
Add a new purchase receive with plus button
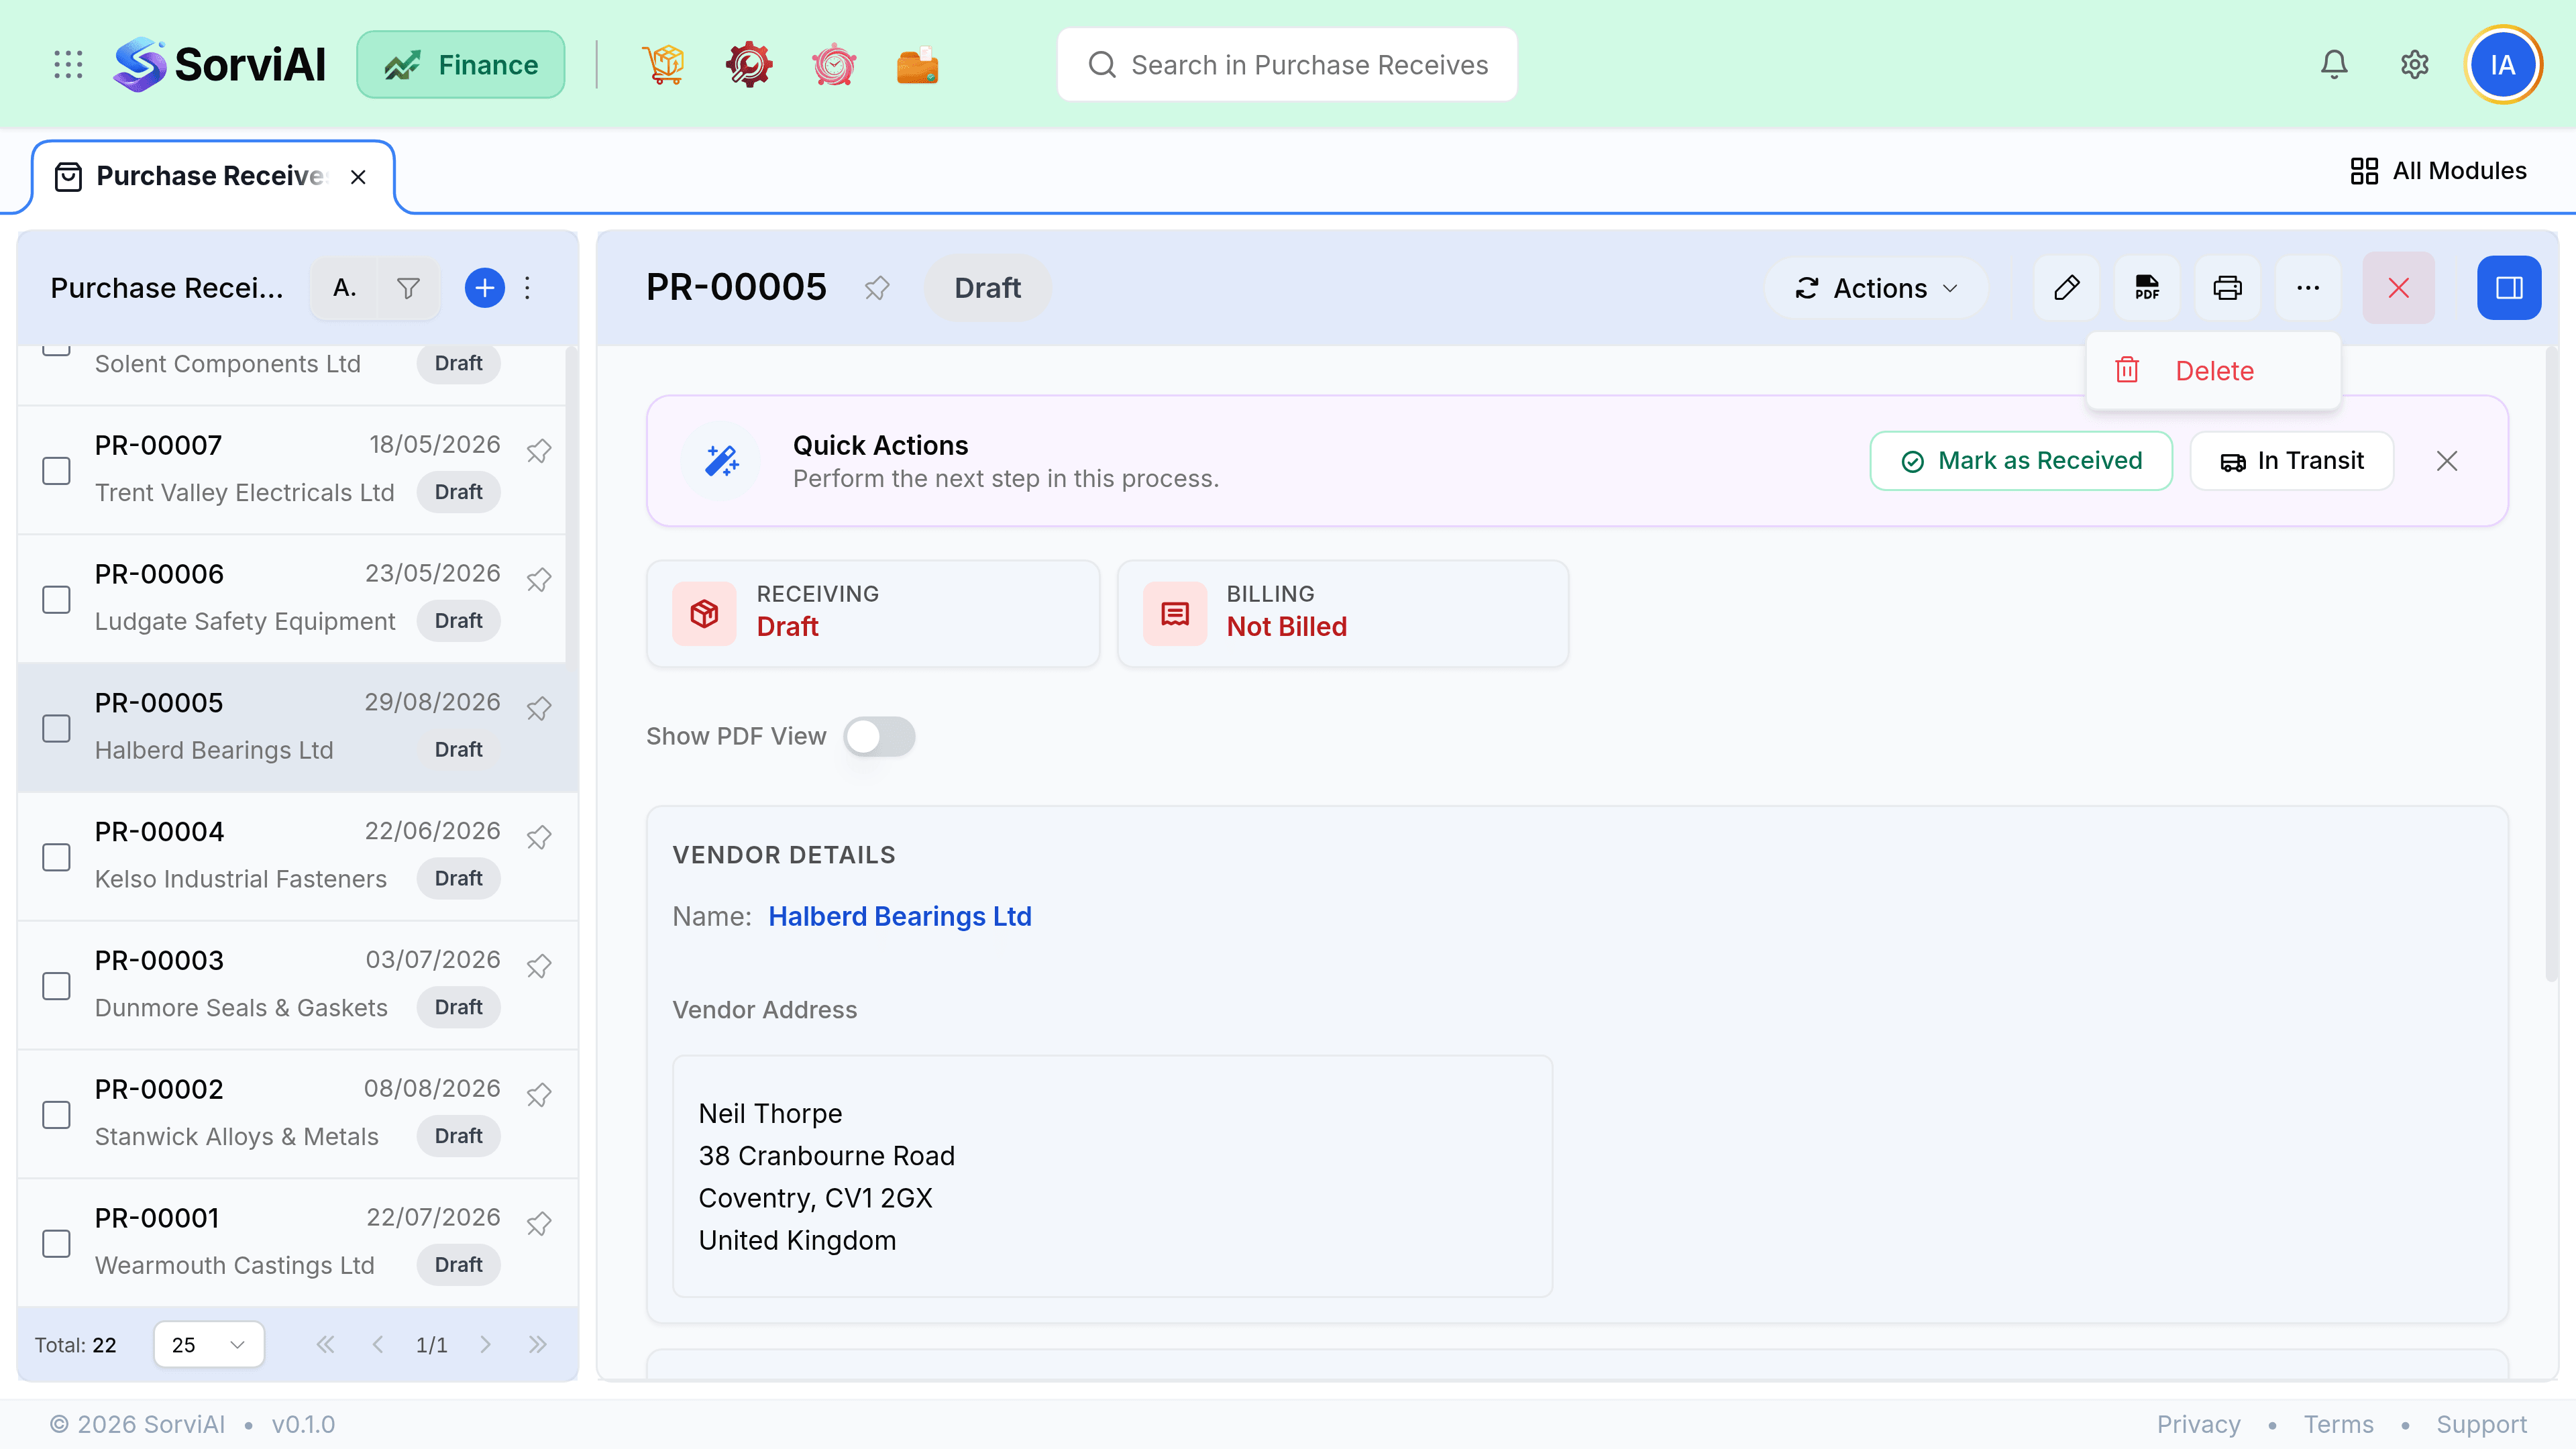click(x=485, y=288)
